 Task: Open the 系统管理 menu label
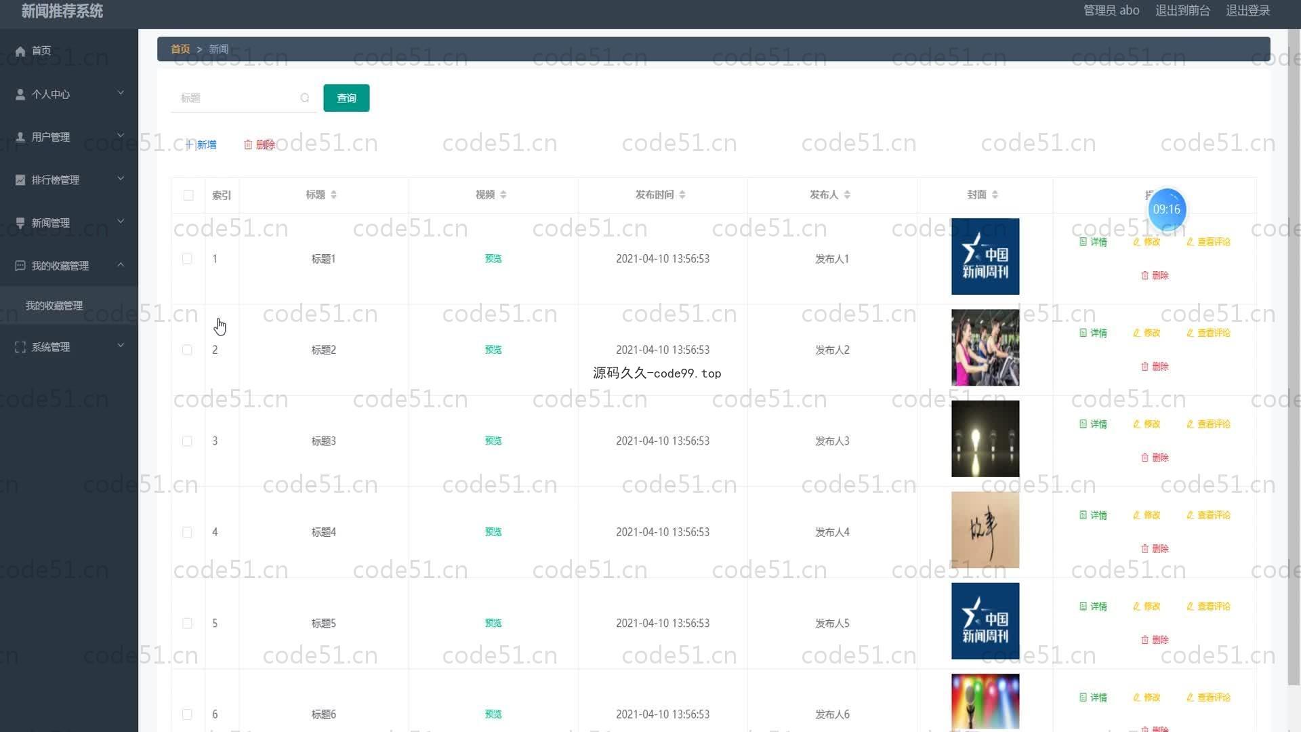51,347
